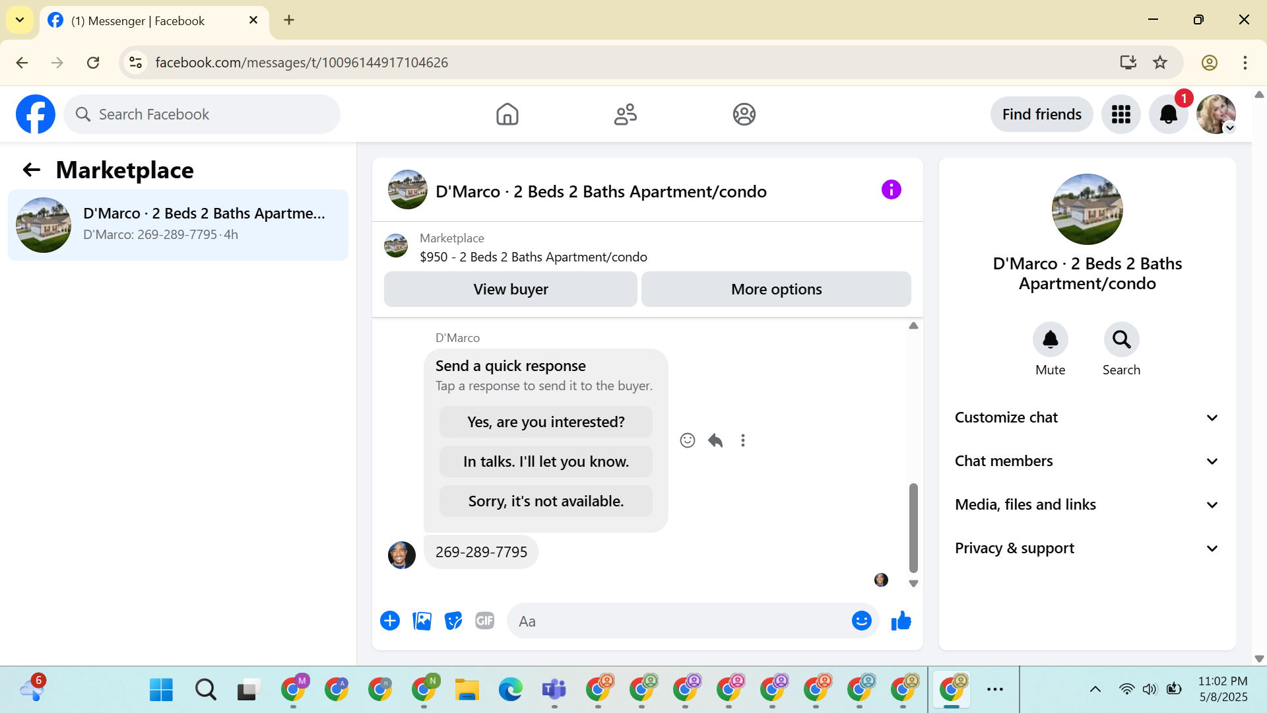
Task: Reply to the quick response message
Action: tap(715, 440)
